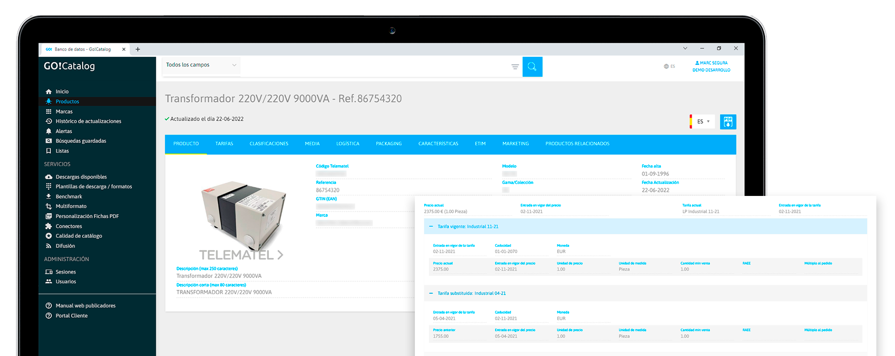Open the ES flag language dropdown
Viewport: 895px width, 356px height.
point(702,121)
